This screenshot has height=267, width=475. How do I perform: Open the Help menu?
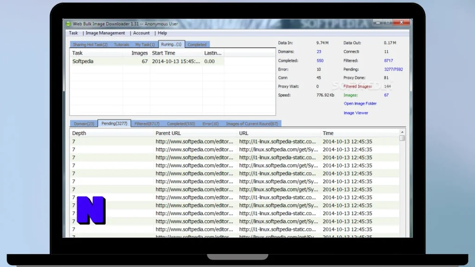pos(162,33)
